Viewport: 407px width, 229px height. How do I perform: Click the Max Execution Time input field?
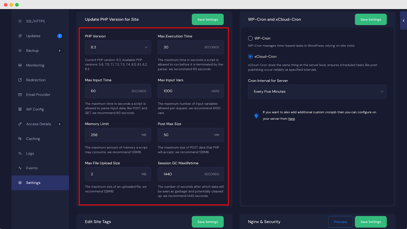click(x=191, y=47)
